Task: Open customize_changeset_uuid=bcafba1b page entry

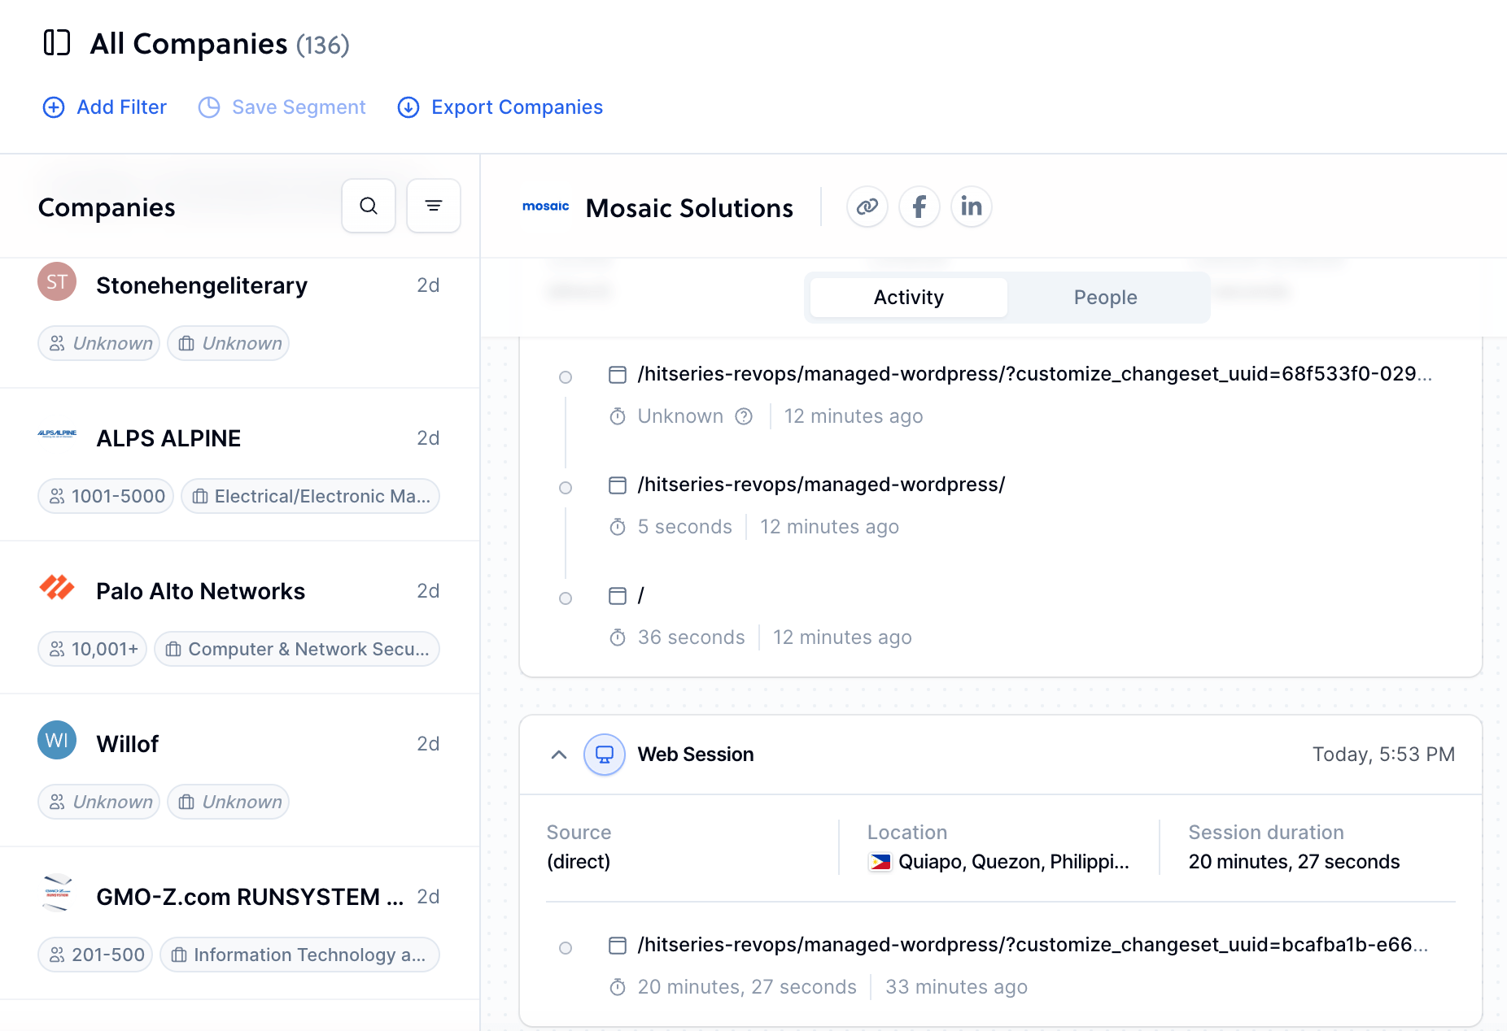Action: [x=1033, y=945]
